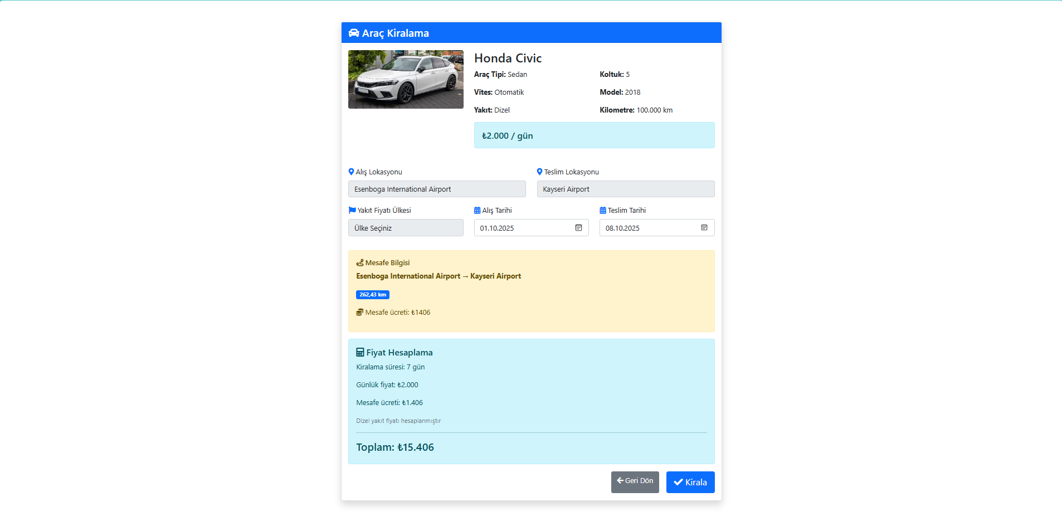Click Model: 2018 spec
This screenshot has width=1062, height=531.
620,92
